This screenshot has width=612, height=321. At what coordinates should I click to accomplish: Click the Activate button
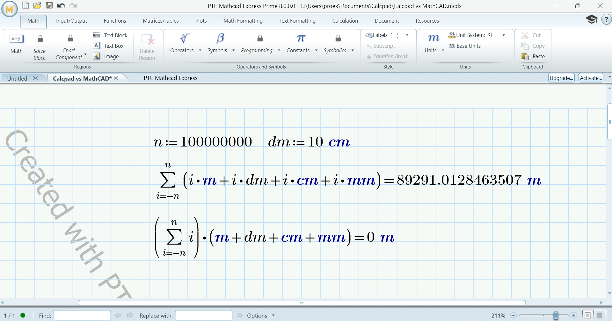pos(590,78)
